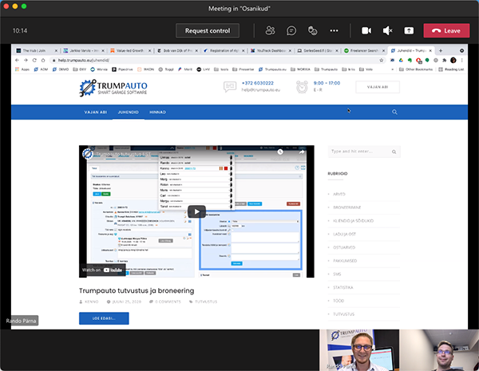The height and width of the screenshot is (371, 479).
Task: Click Watch on YouTube in video
Action: point(102,270)
